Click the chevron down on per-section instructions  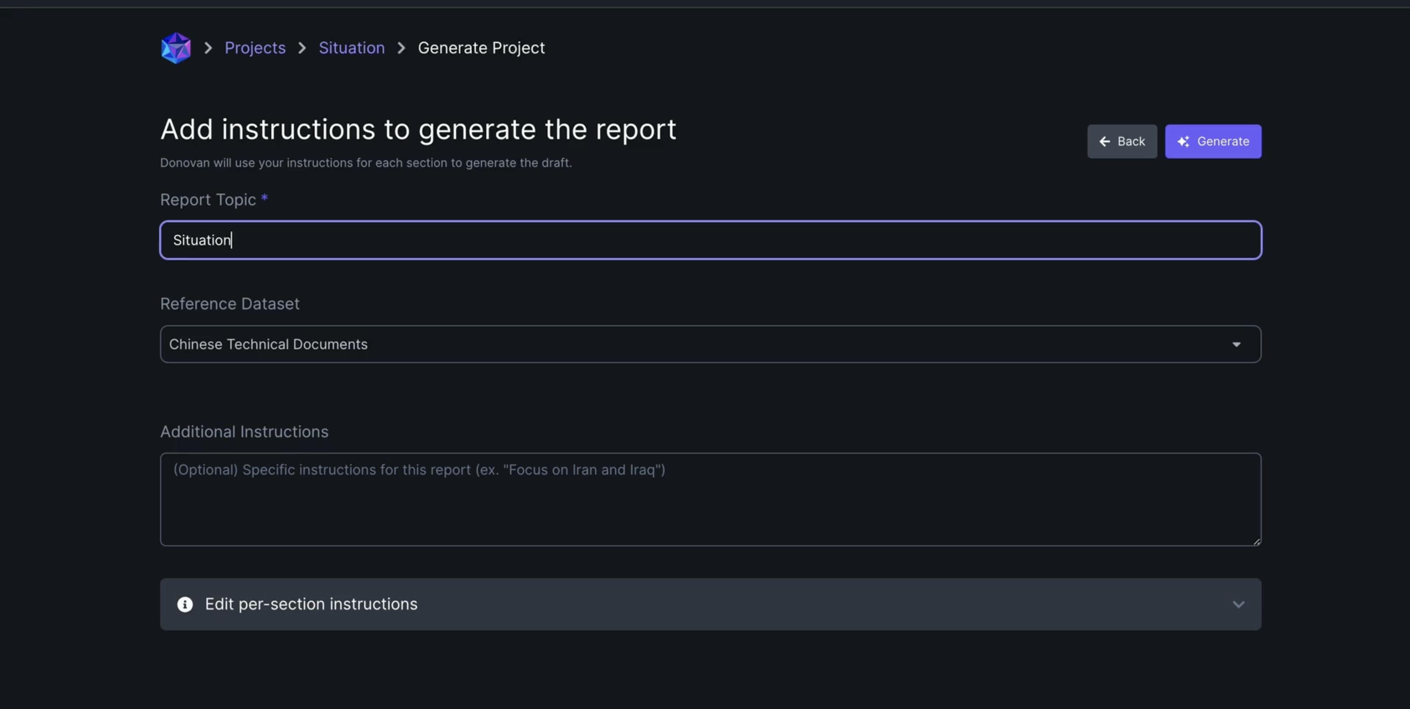click(x=1238, y=604)
